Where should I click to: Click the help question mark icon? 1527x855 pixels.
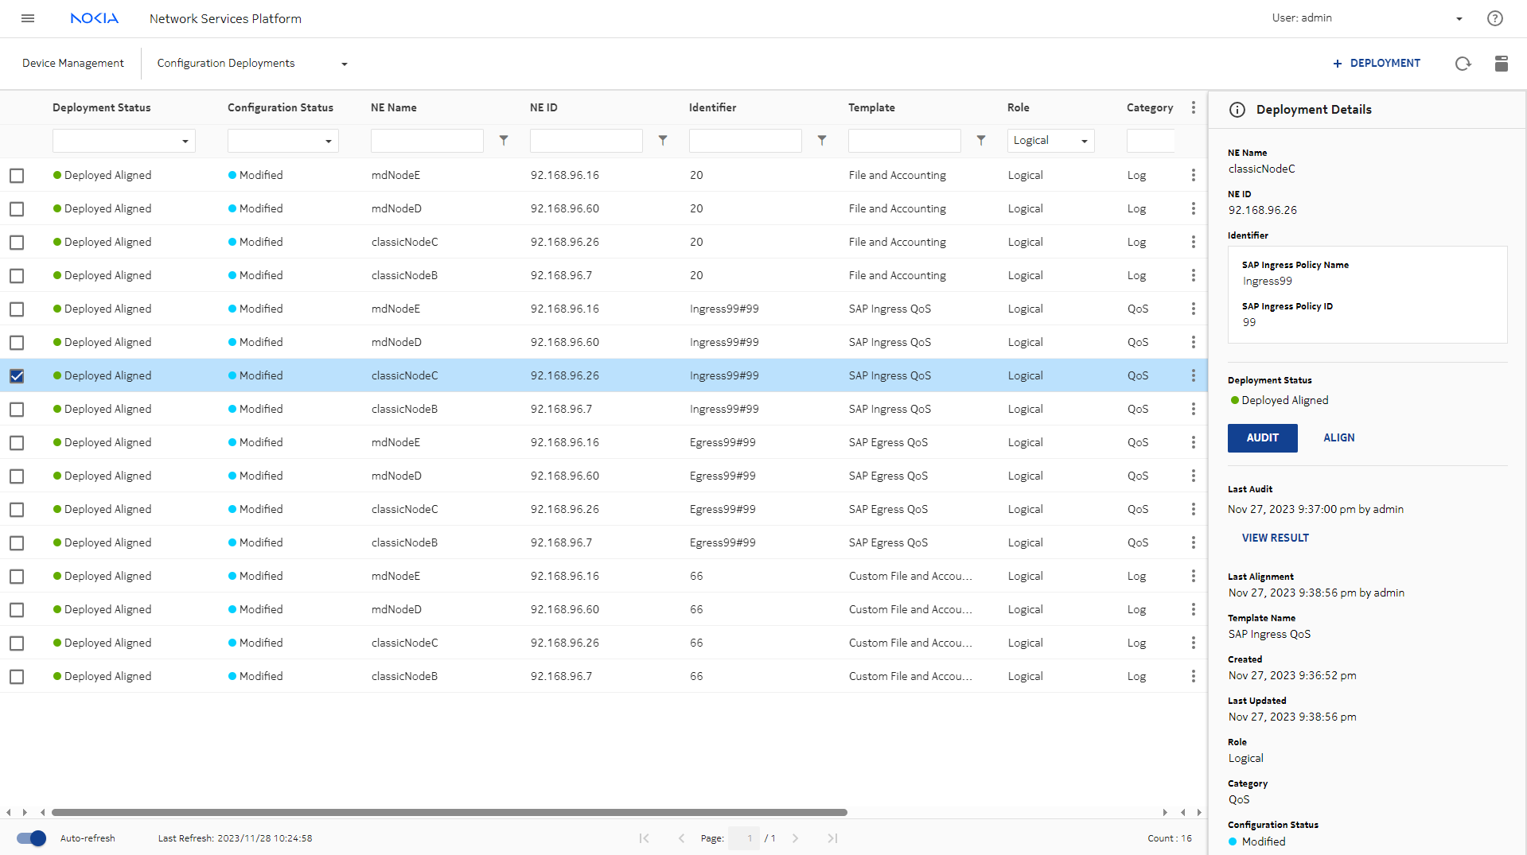click(x=1494, y=18)
